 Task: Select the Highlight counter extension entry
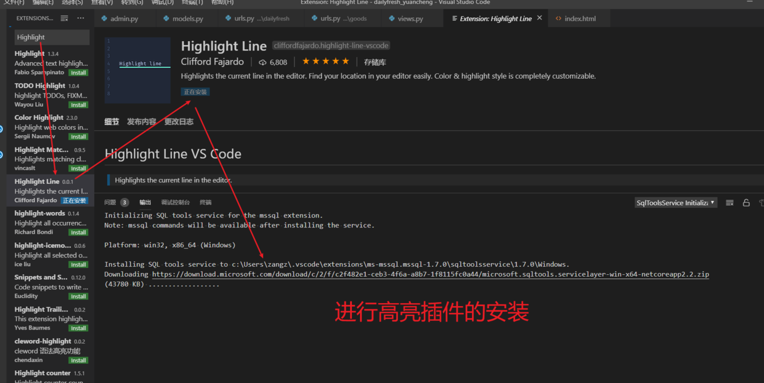[52, 375]
